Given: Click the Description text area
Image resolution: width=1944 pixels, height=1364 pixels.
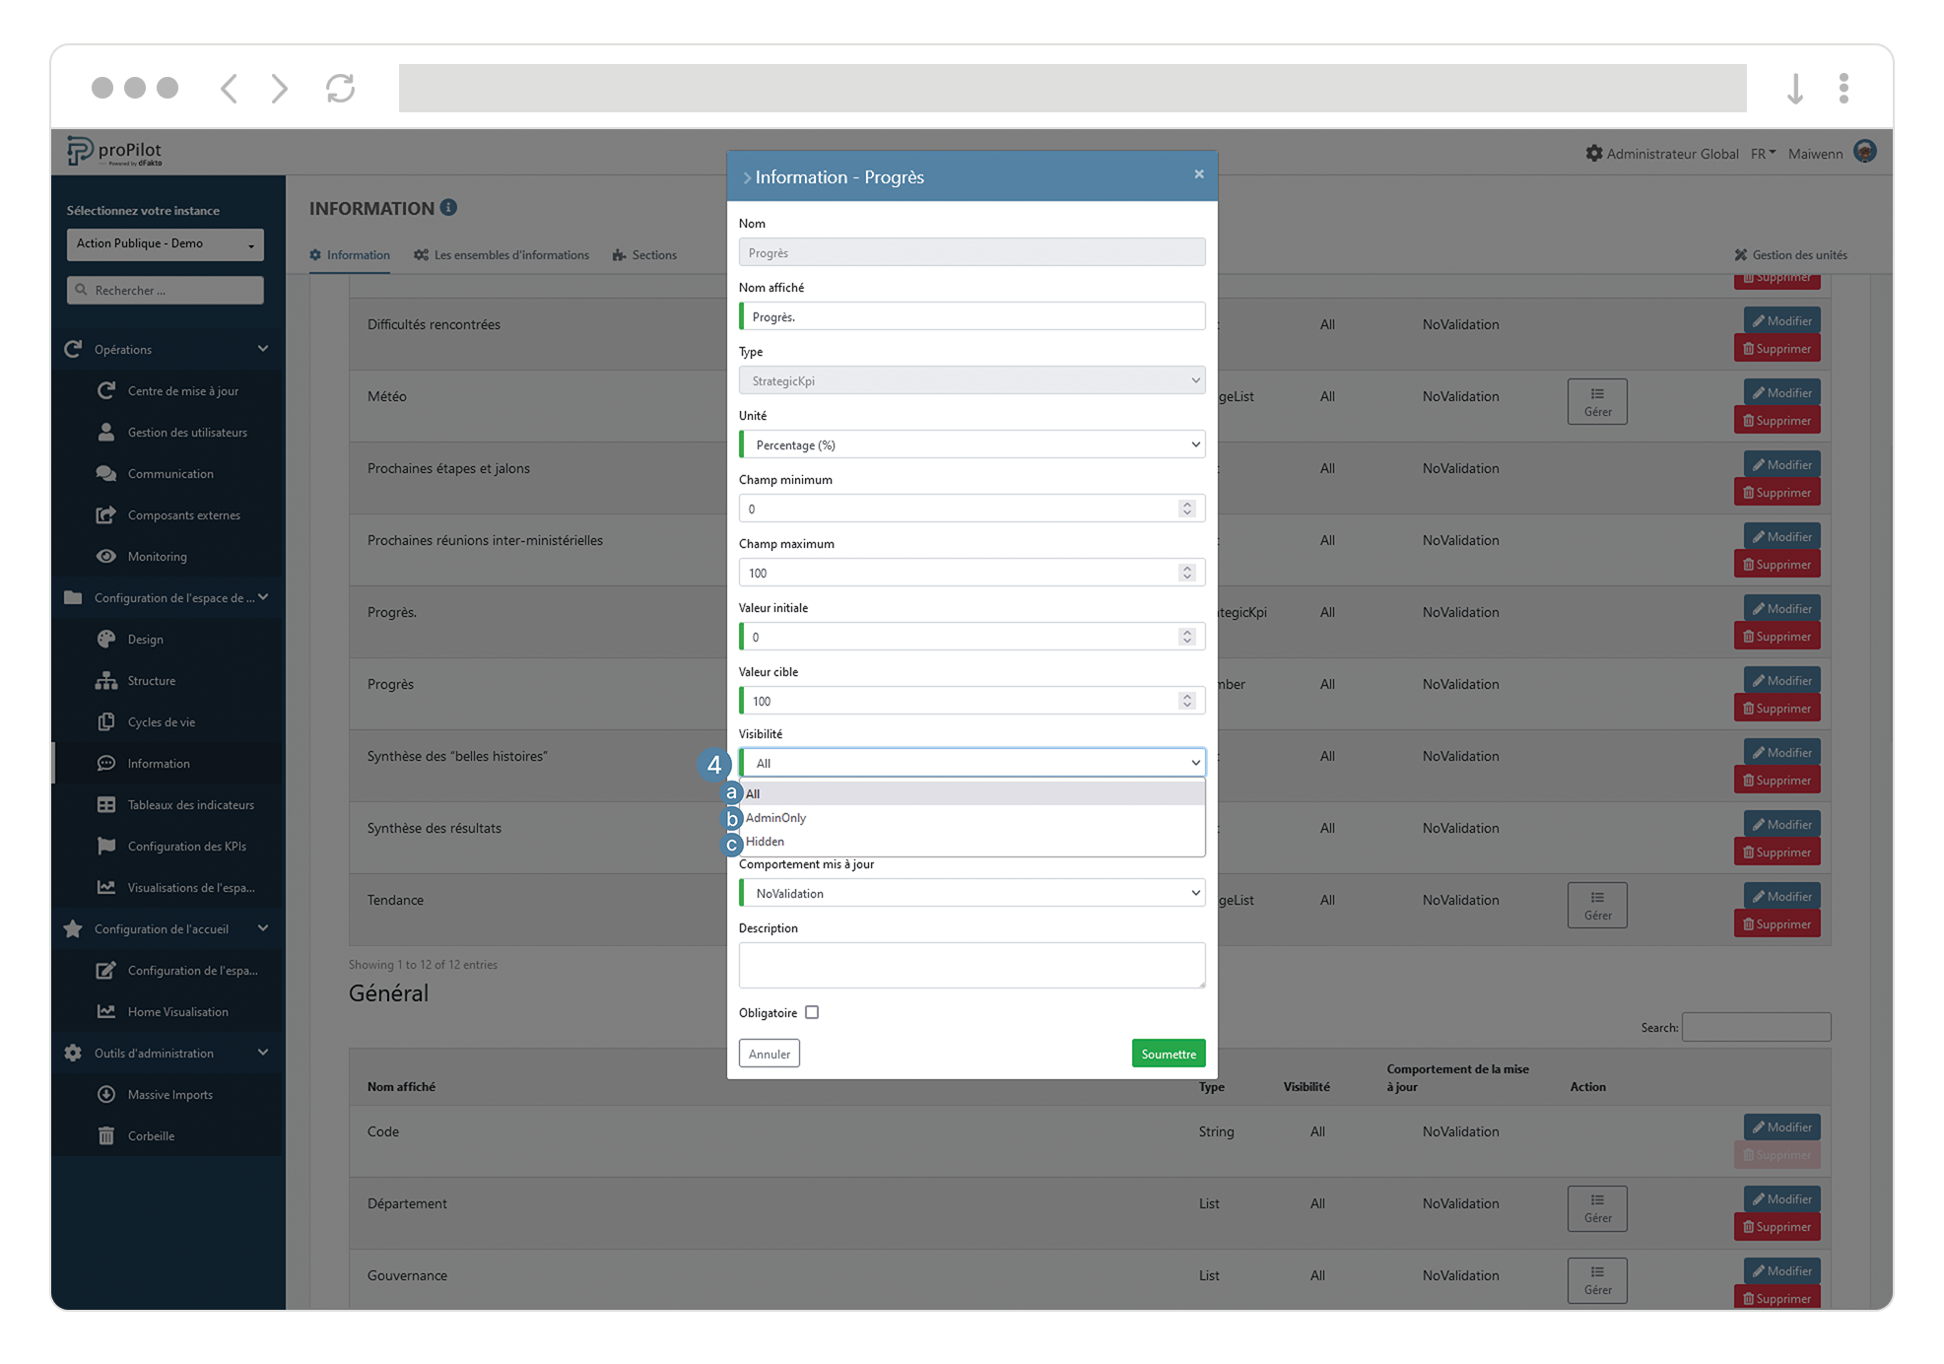Looking at the screenshot, I should coord(972,964).
